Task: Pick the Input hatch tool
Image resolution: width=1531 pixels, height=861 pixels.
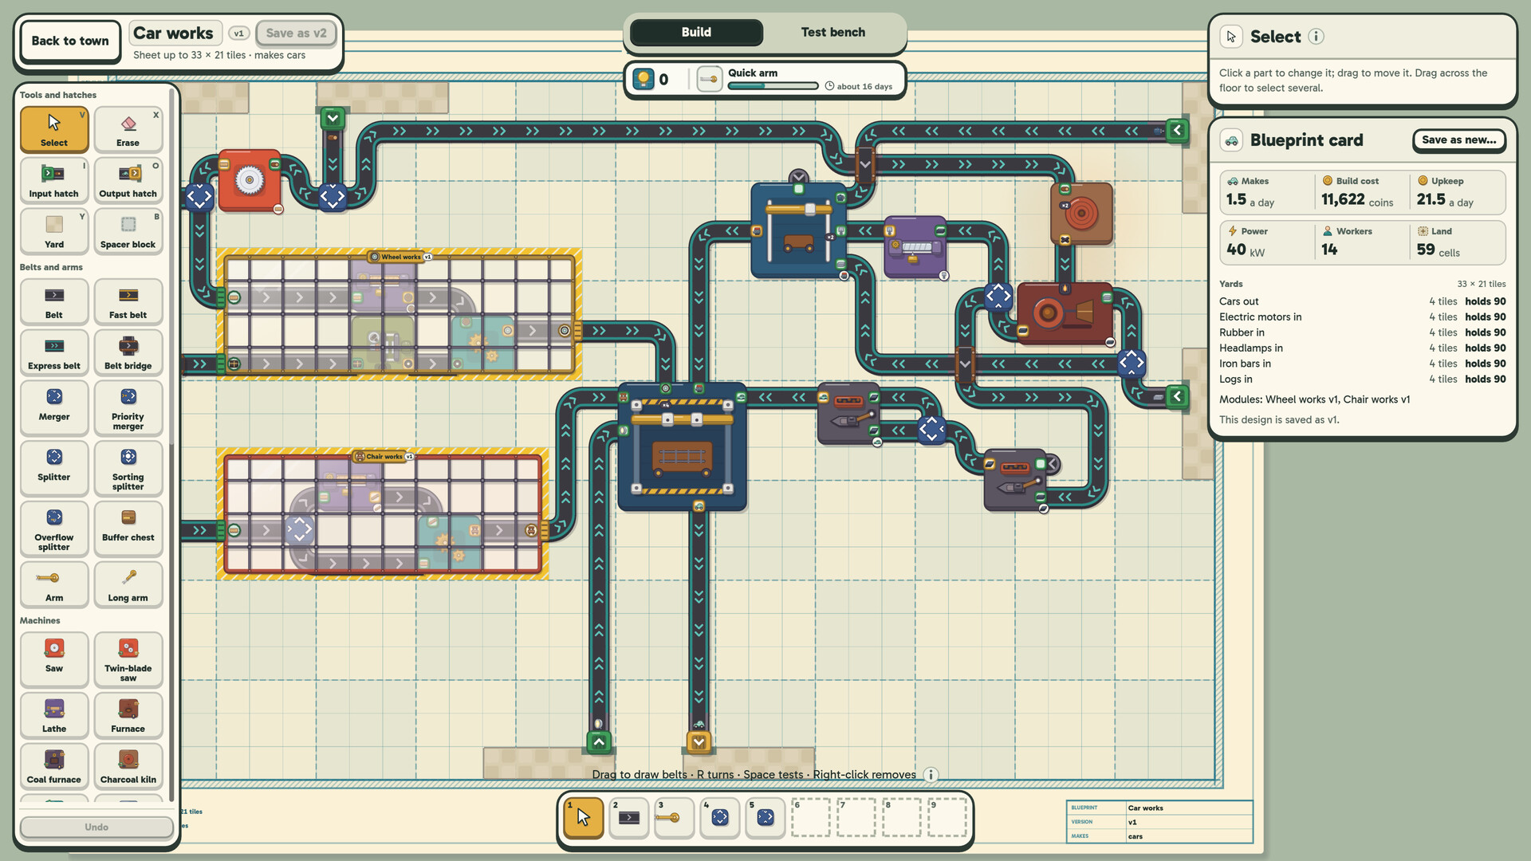Action: click(54, 181)
